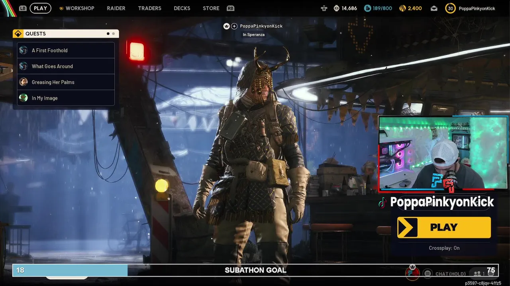Screen dimensions: 510x286
Task: Click the In My Image green avatar
Action: [x=24, y=98]
